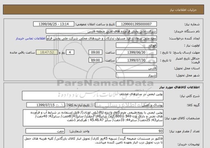This screenshot has width=210, height=148.
Task: Click the اطلاعات کالاهای مورد نیاز section heading
Action: pos(179,87)
